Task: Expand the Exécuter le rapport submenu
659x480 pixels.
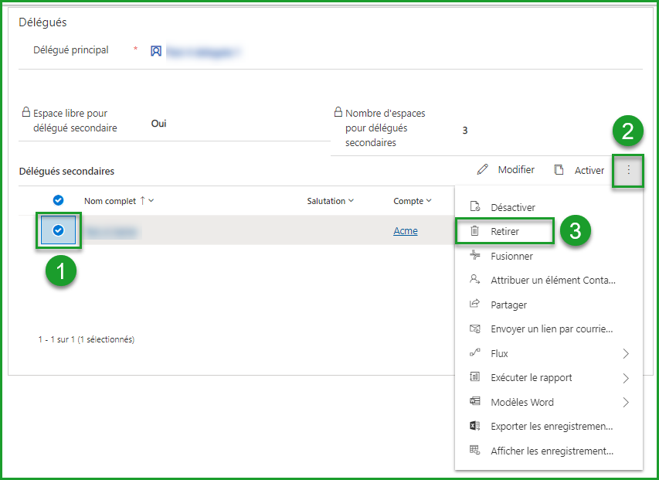Action: click(x=625, y=378)
